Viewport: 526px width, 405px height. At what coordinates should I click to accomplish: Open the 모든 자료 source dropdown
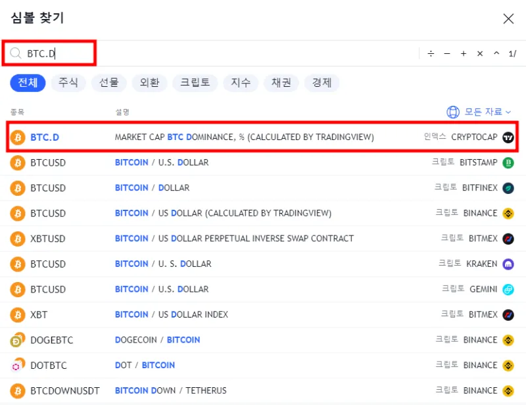pyautogui.click(x=487, y=112)
